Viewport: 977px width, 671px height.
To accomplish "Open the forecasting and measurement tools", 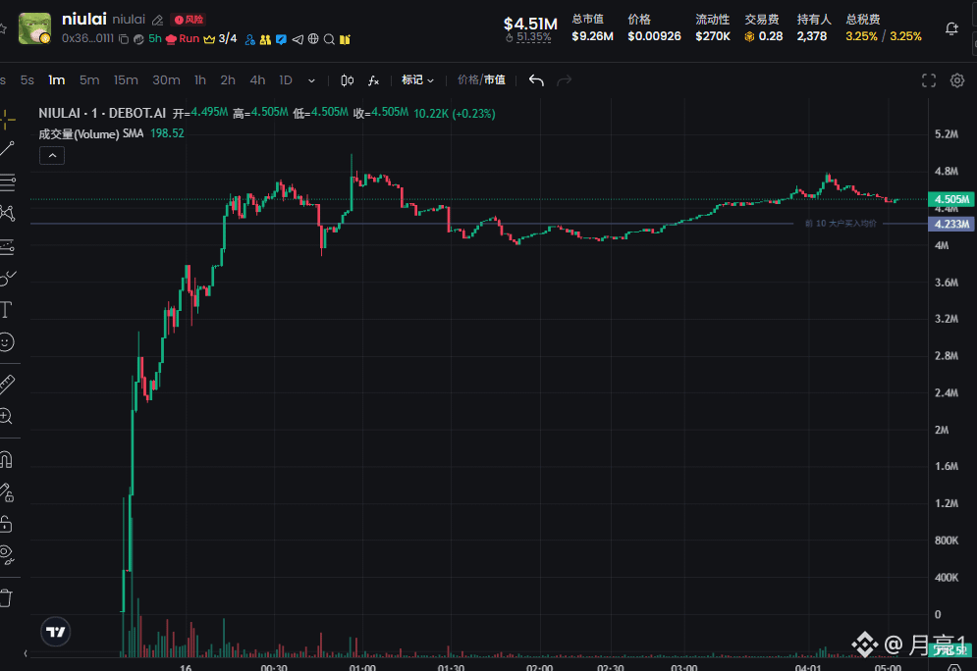I will pyautogui.click(x=7, y=247).
